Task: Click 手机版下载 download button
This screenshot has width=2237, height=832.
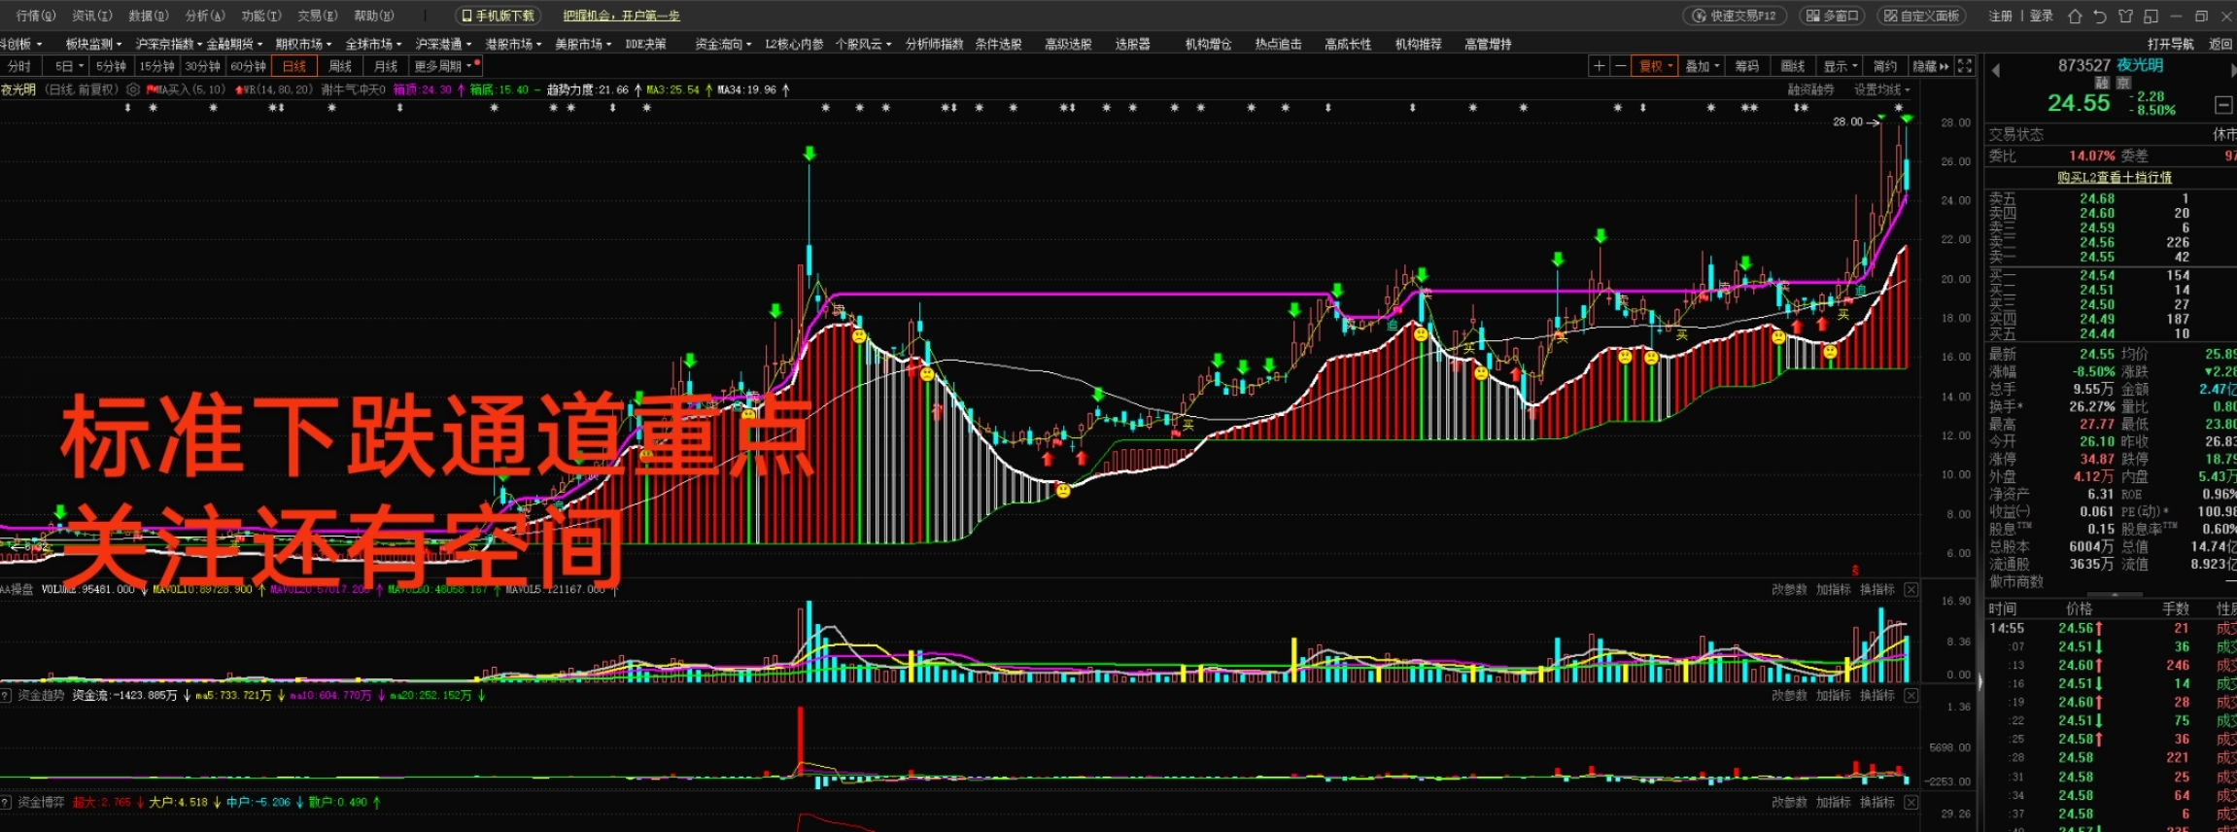Action: pos(498,16)
